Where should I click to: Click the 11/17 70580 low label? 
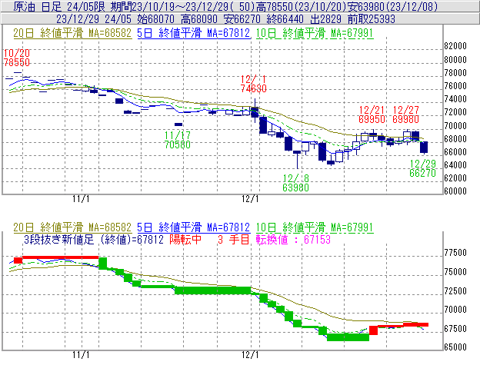tap(178, 140)
